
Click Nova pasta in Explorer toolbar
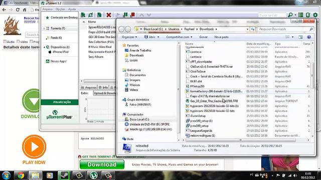click(221, 37)
